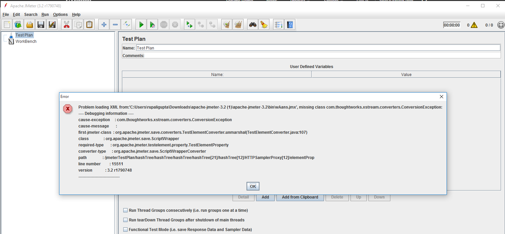The width and height of the screenshot is (505, 234).
Task: Enable Run Thread Groups consecutively checkbox
Action: (125, 210)
